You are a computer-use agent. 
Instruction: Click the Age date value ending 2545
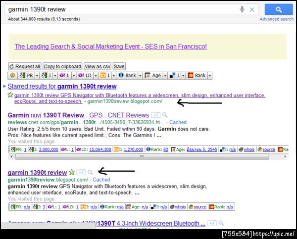click(x=201, y=149)
